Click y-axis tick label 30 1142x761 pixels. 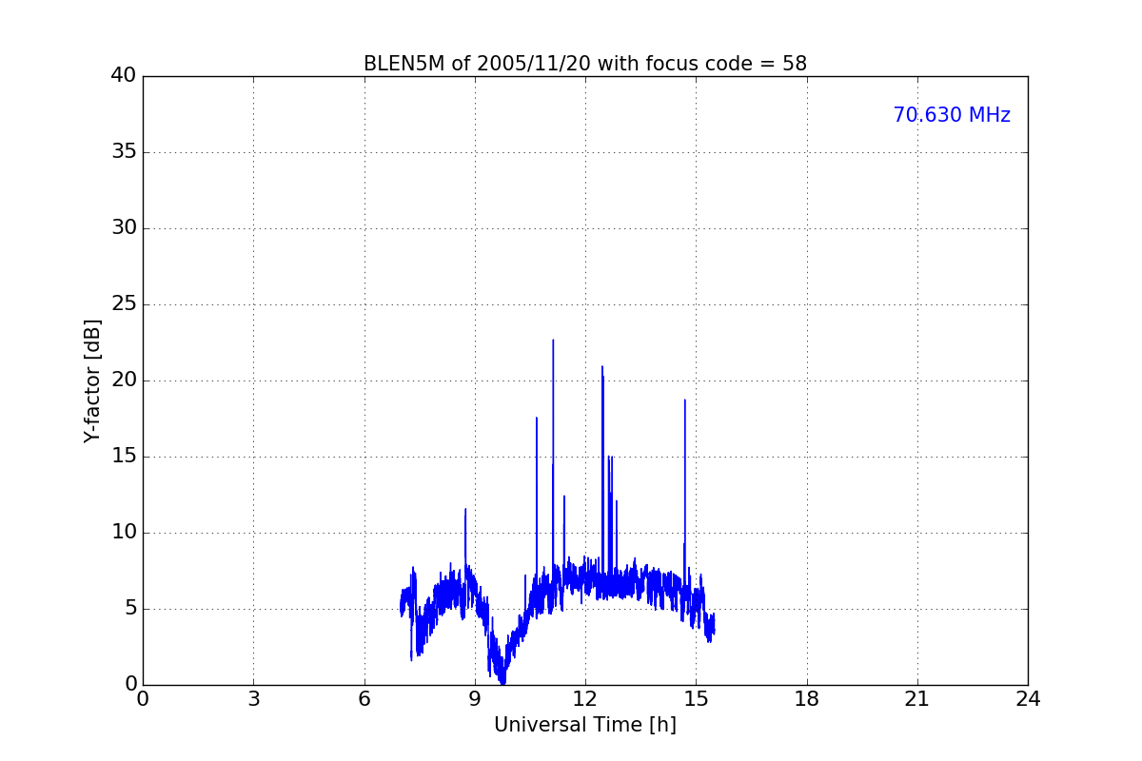[123, 228]
